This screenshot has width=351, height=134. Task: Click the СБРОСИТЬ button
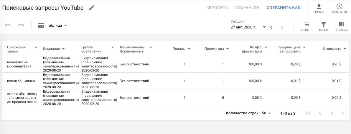[217, 8]
